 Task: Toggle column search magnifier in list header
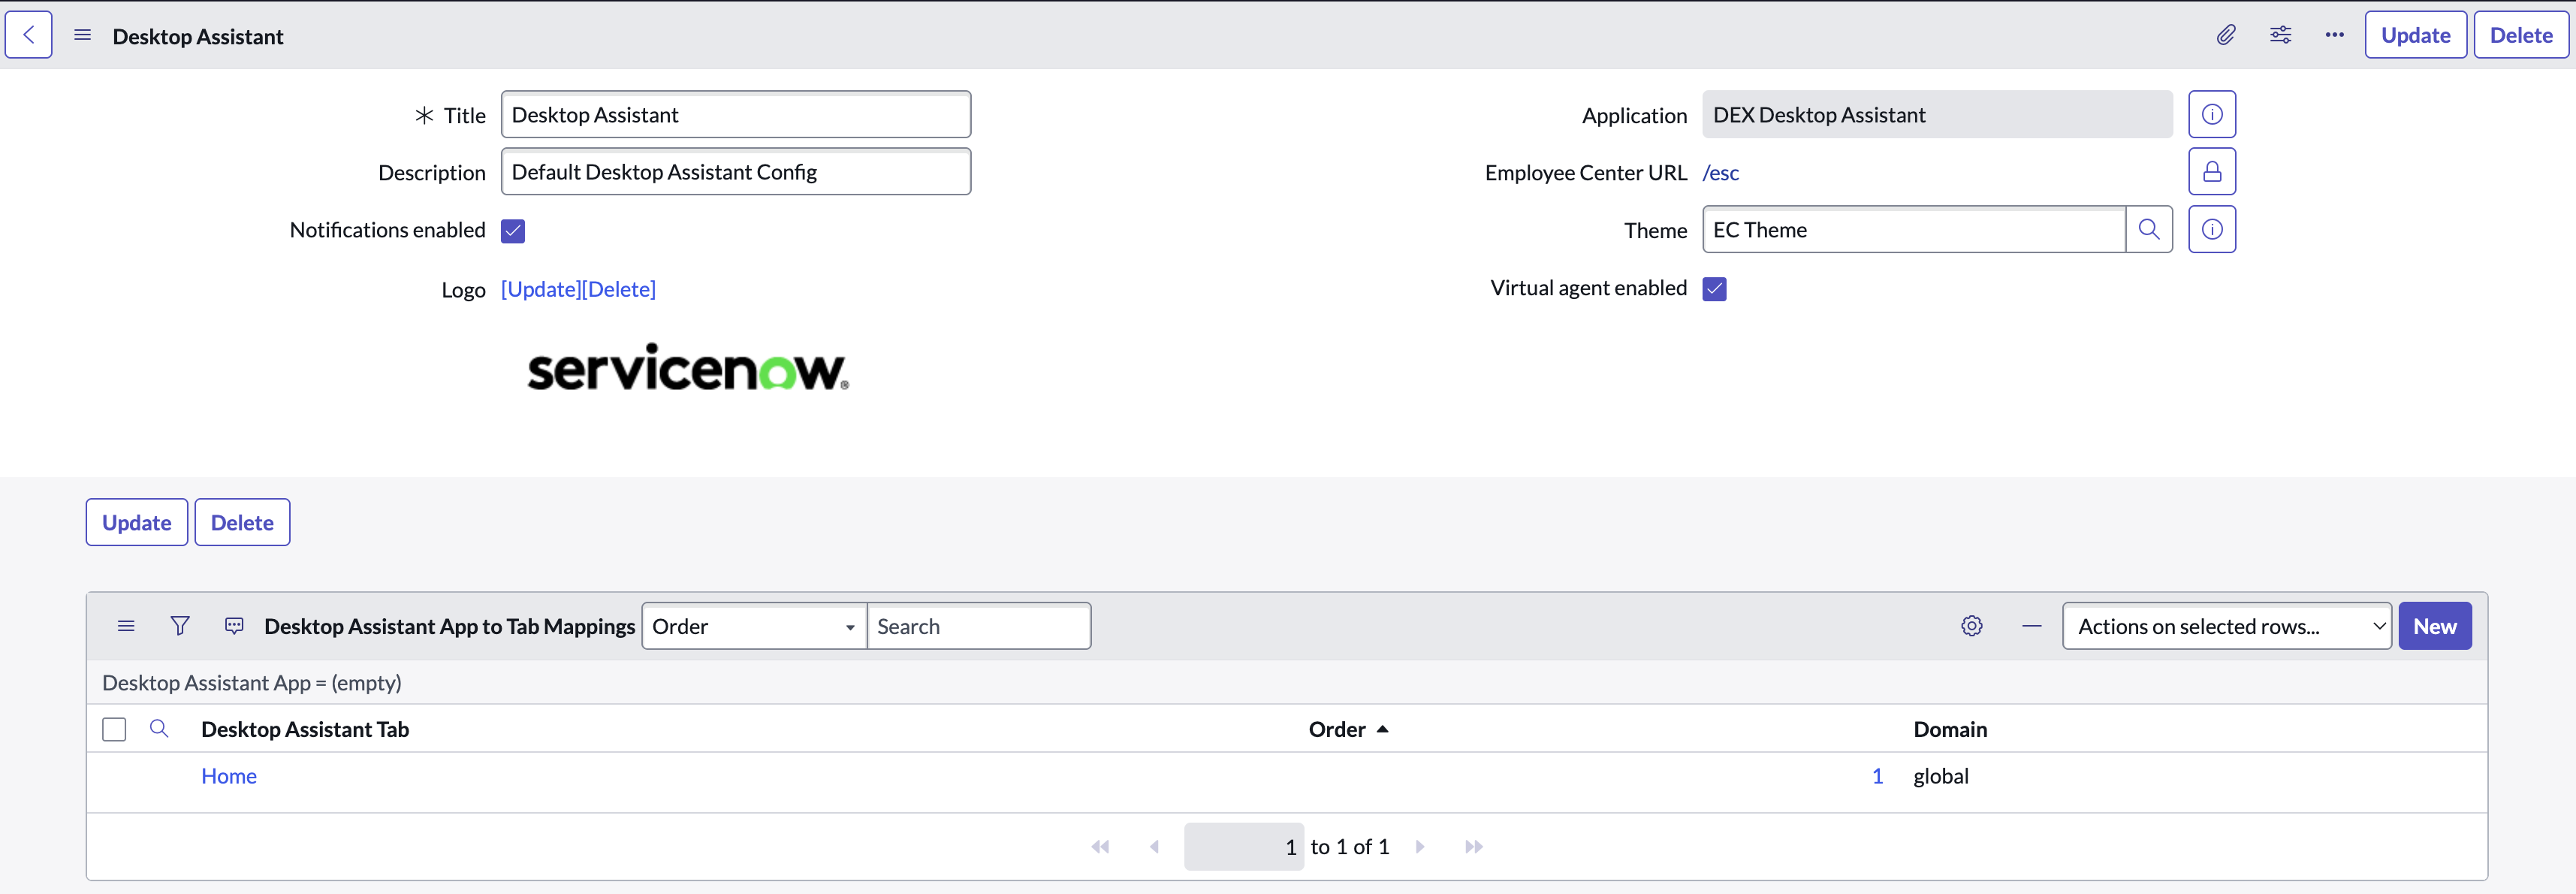[158, 728]
